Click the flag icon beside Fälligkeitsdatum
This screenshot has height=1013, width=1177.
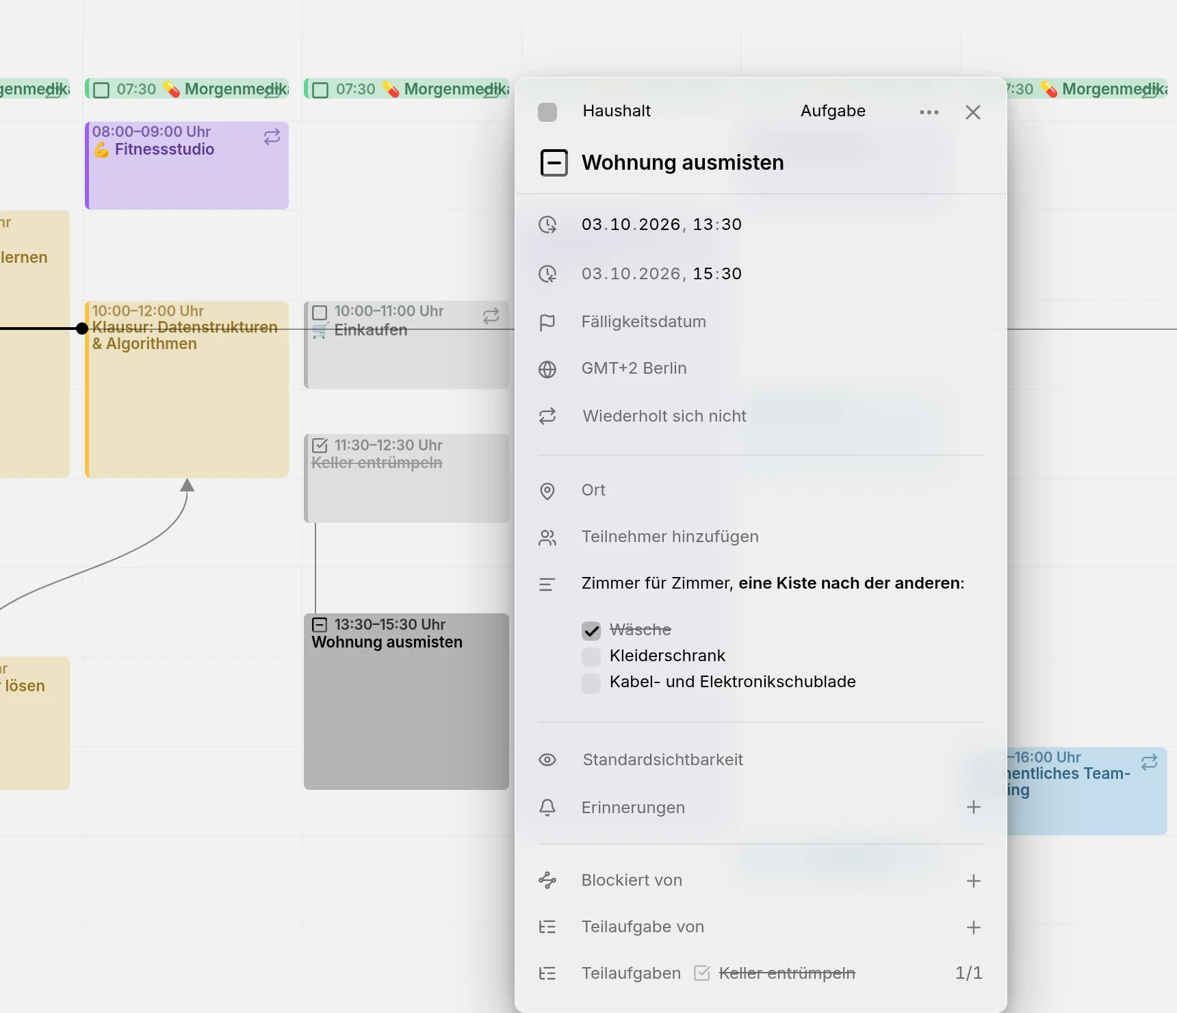coord(547,322)
